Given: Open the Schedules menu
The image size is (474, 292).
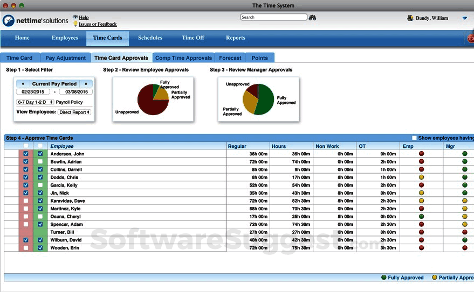Looking at the screenshot, I should click(150, 38).
